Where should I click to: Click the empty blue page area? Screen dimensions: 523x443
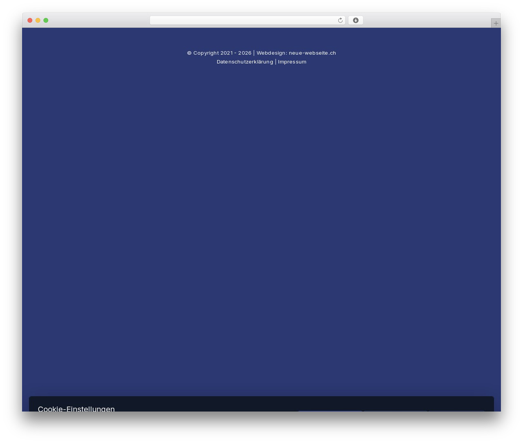coord(261,225)
